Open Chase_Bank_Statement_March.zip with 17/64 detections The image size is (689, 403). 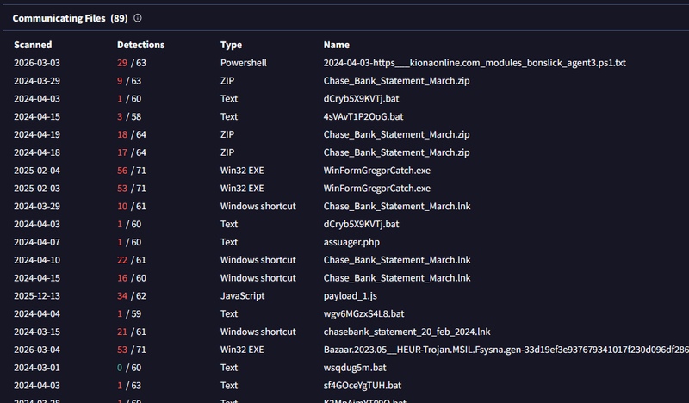tap(396, 152)
